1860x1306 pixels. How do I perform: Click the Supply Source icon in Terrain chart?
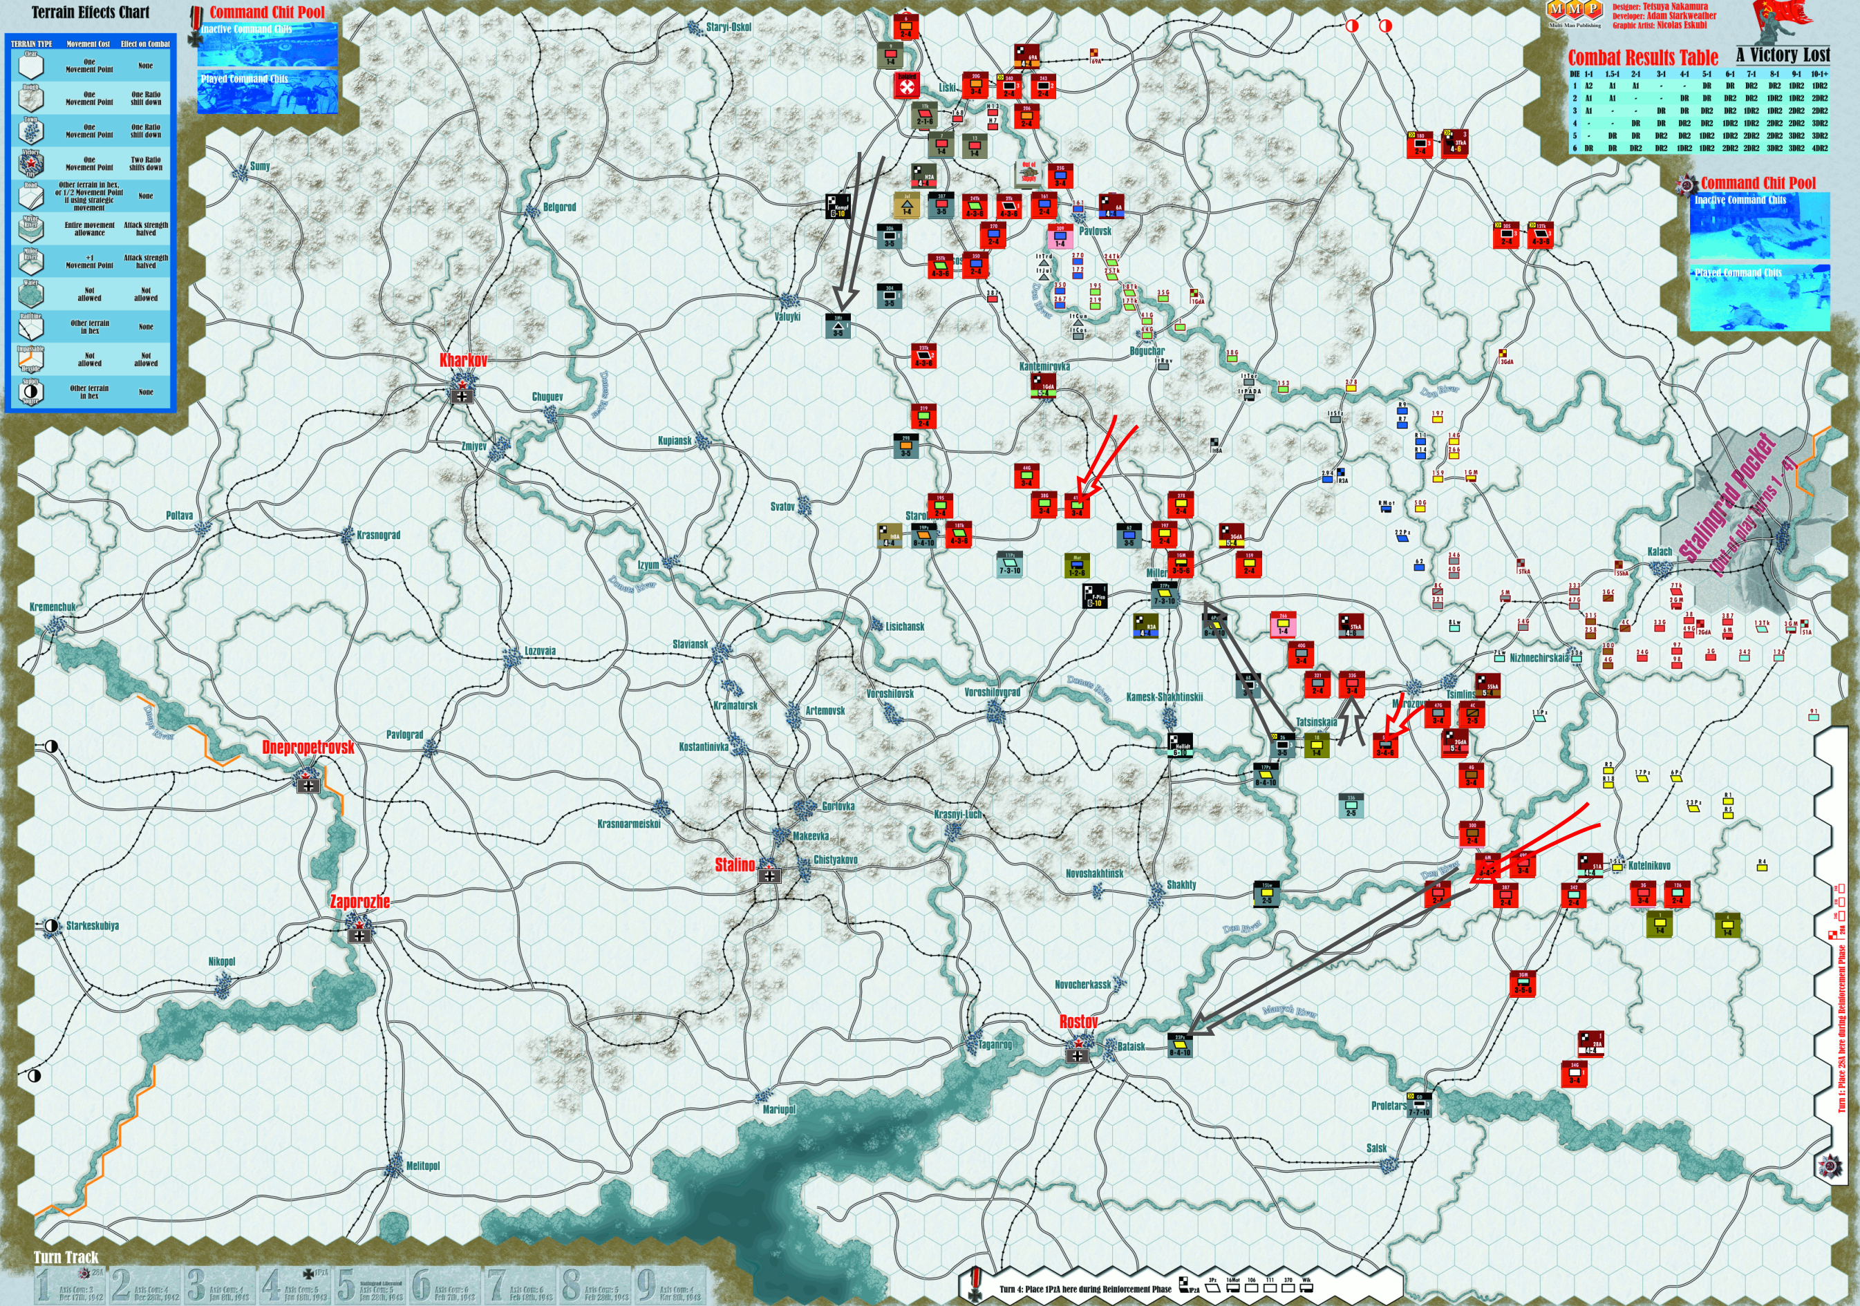click(x=30, y=391)
